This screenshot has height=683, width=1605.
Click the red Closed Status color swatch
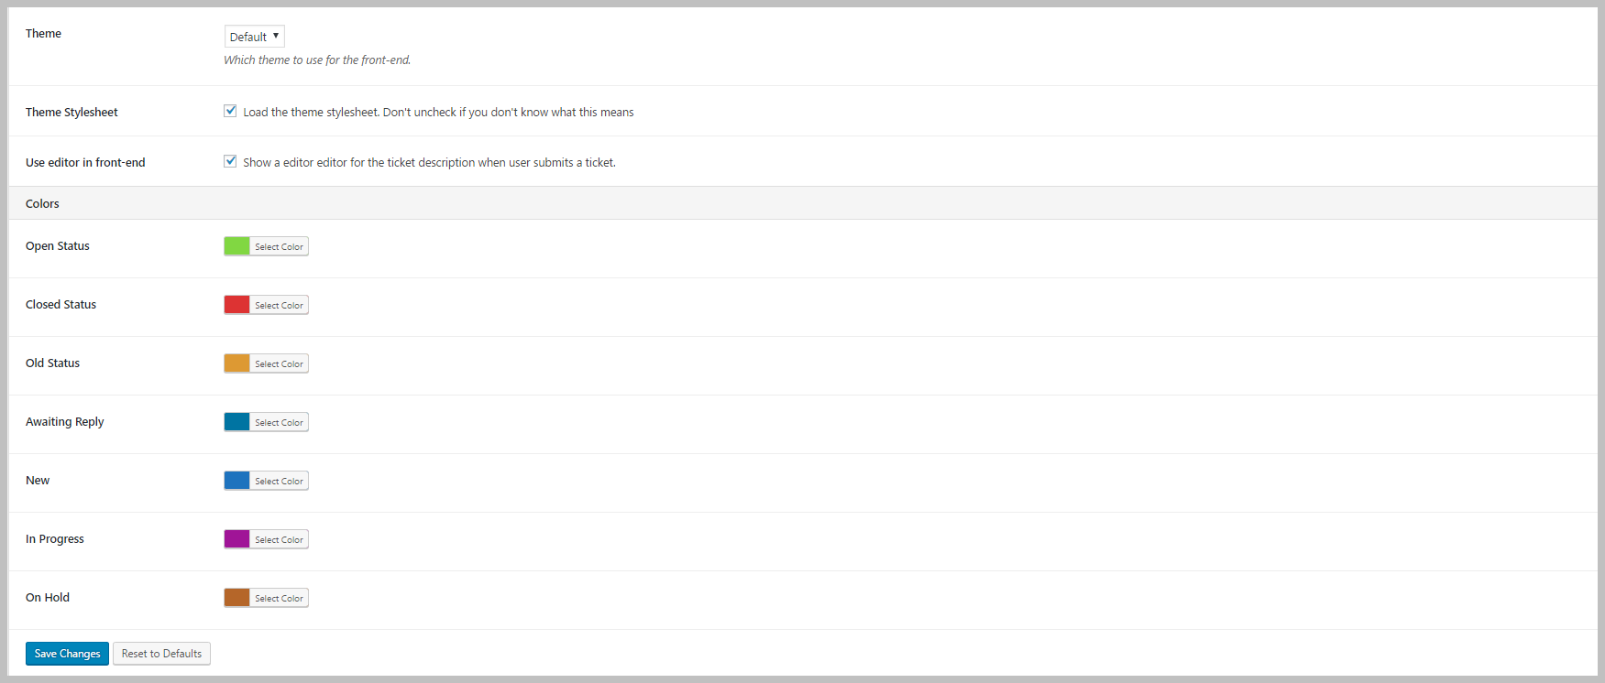pyautogui.click(x=237, y=305)
